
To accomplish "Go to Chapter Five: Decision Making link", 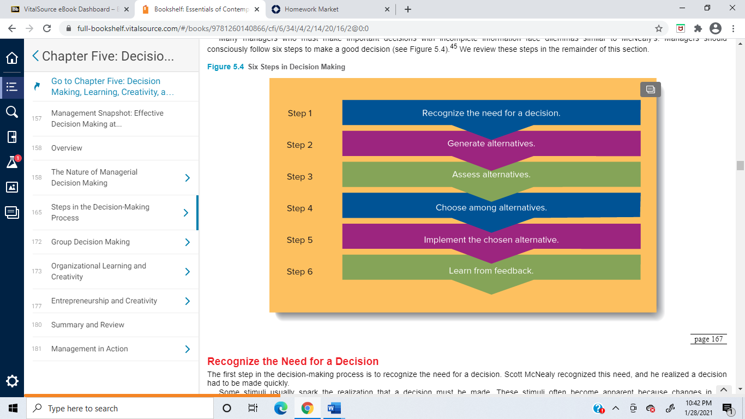I will point(112,86).
